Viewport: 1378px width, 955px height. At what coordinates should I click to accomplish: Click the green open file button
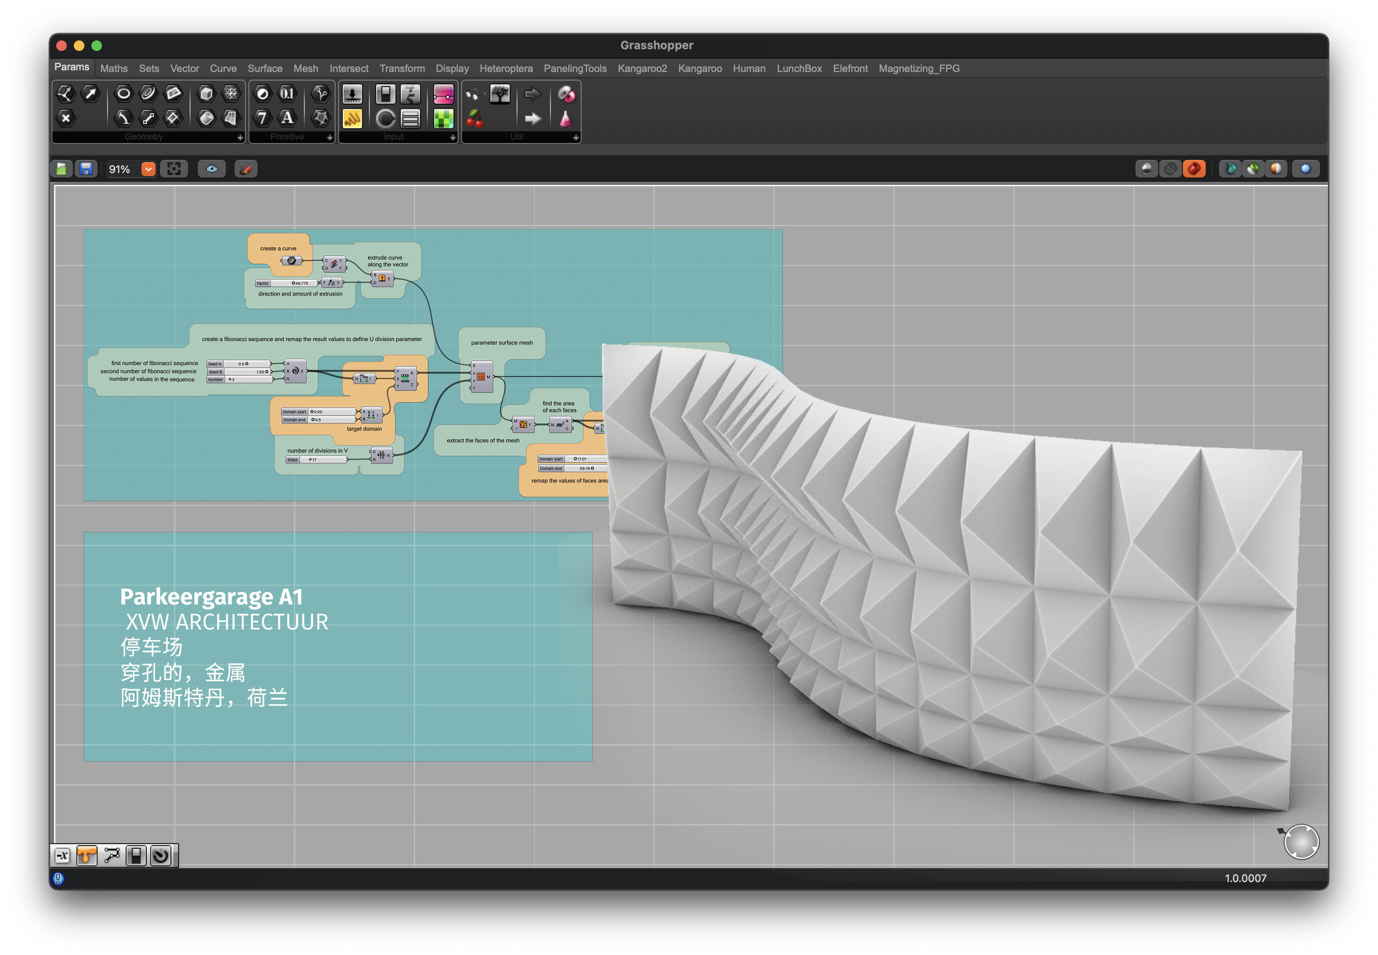pyautogui.click(x=62, y=169)
